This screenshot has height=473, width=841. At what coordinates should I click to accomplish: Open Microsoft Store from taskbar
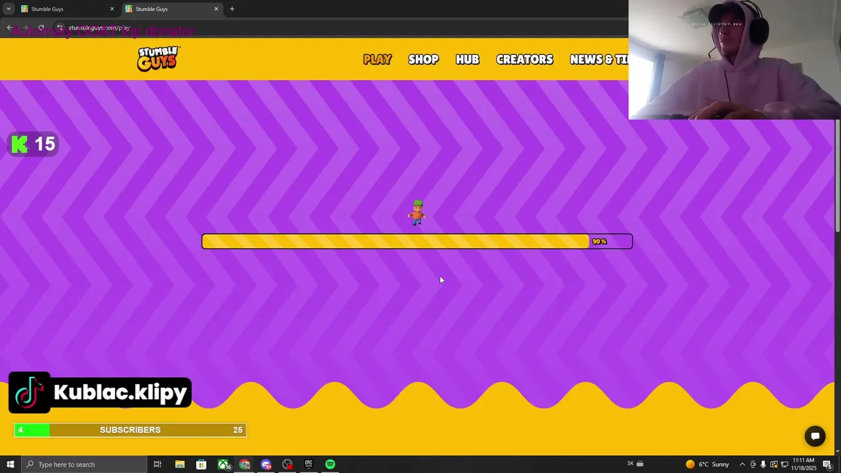(201, 464)
